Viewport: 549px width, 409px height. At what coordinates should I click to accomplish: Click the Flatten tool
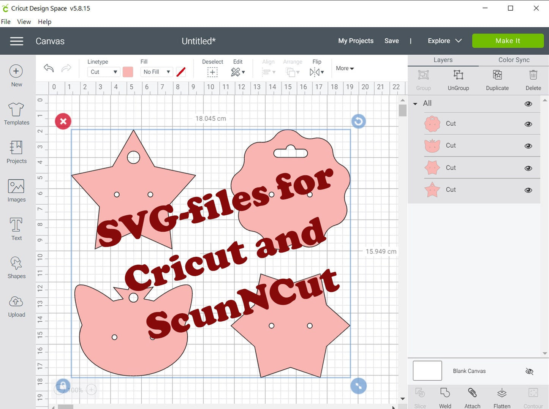tap(502, 398)
